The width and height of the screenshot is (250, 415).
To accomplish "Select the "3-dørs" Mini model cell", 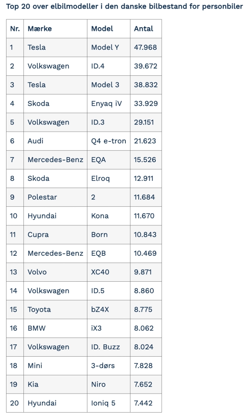I will point(103,366).
